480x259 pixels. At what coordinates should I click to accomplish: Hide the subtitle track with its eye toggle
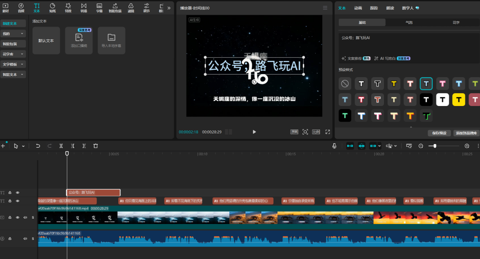17,200
